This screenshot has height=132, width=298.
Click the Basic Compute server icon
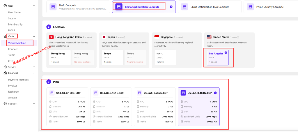pyautogui.click(x=53, y=7)
